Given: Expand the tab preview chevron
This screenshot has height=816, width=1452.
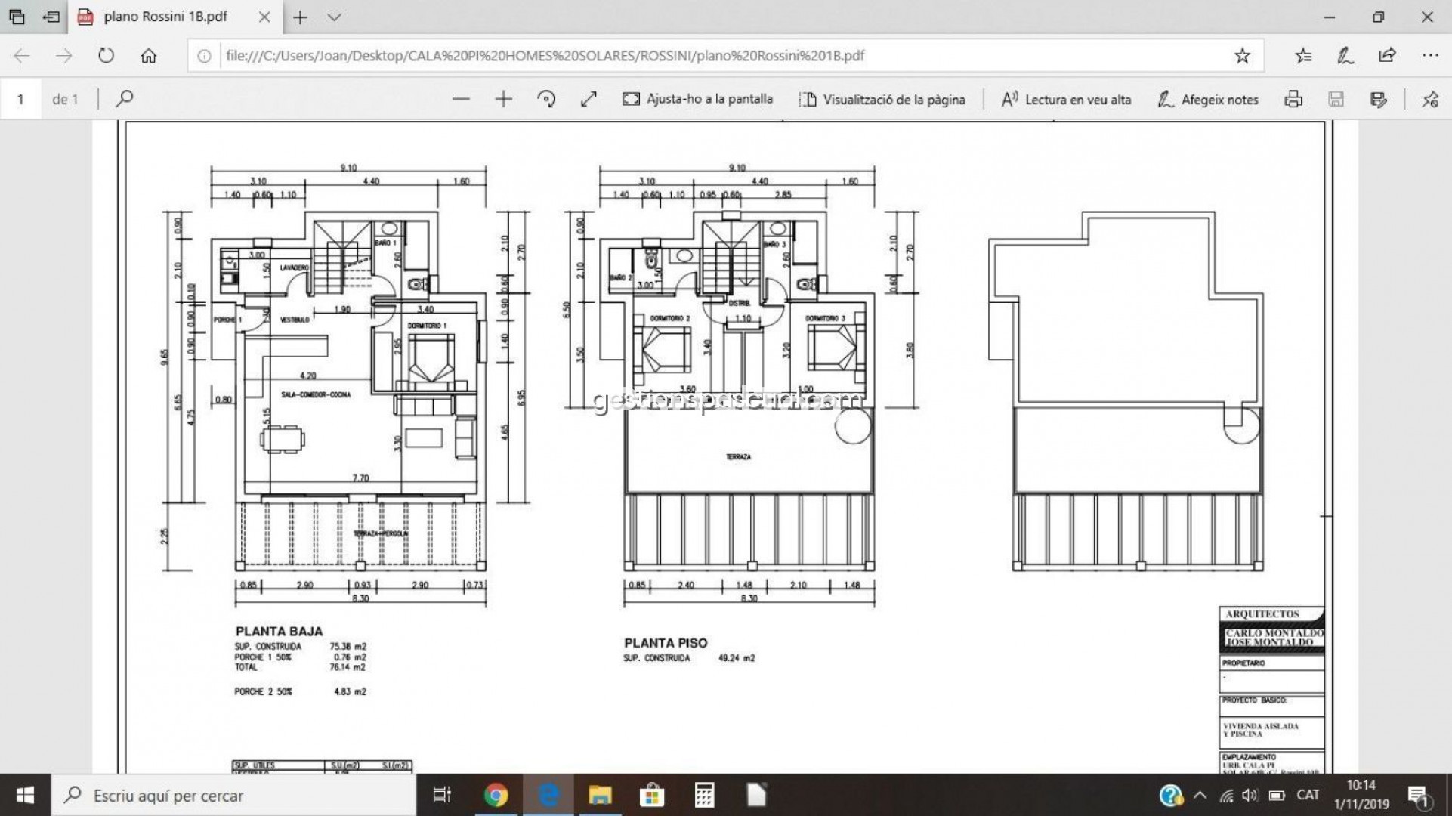Looking at the screenshot, I should click(x=334, y=17).
